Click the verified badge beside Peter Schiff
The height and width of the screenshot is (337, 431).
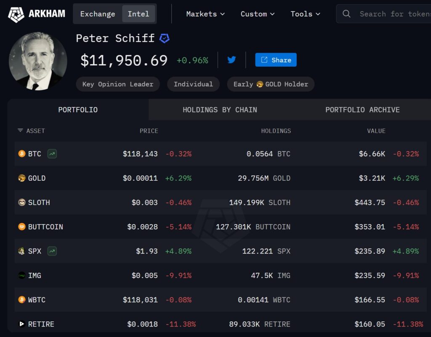tap(164, 38)
